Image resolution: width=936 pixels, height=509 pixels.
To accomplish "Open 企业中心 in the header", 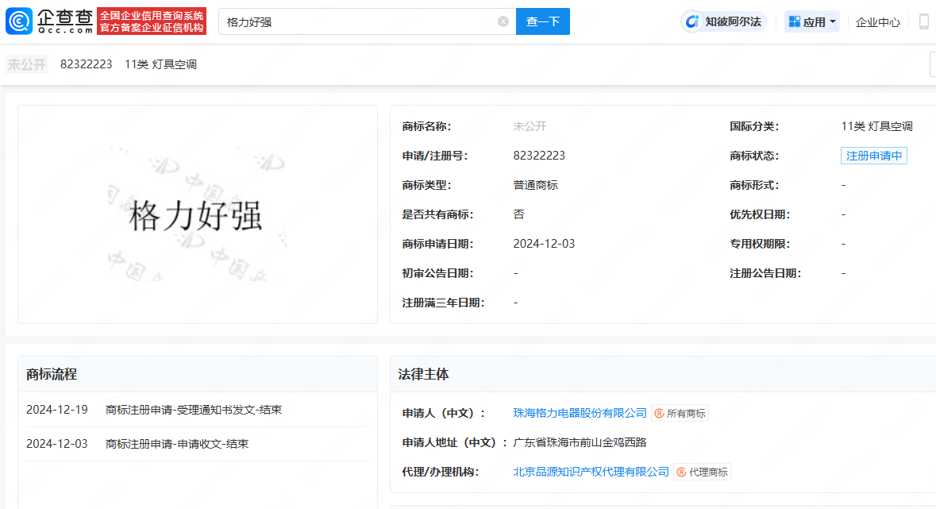I will coord(877,23).
